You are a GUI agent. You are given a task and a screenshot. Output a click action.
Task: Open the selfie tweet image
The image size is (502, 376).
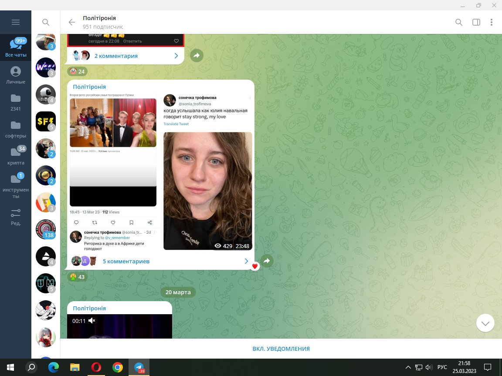click(x=208, y=191)
